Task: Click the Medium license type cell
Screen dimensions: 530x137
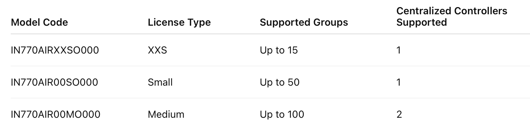Action: [166, 115]
